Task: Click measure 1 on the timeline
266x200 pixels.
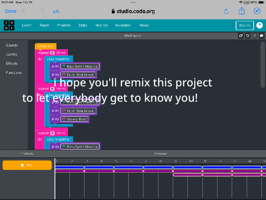Action: [x=57, y=161]
